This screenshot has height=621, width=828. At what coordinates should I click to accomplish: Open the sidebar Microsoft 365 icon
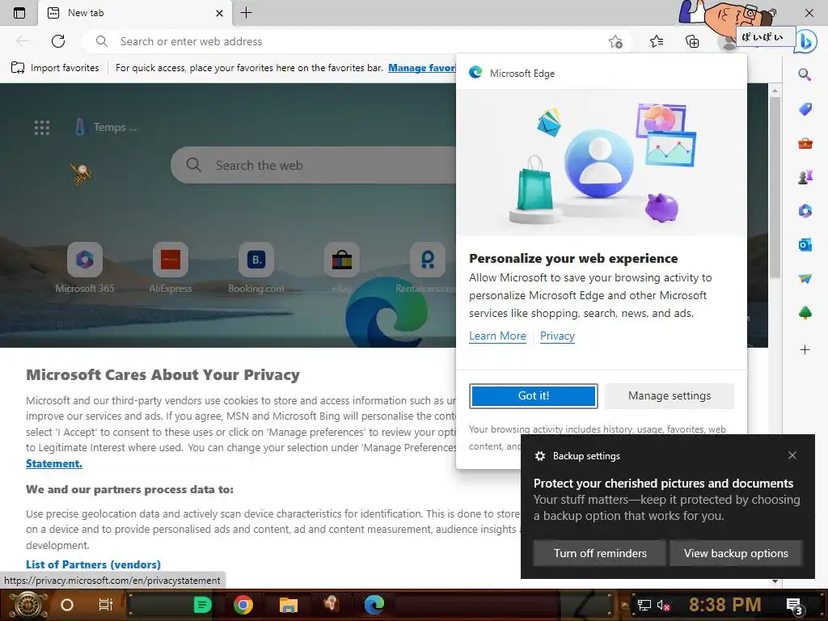[805, 211]
